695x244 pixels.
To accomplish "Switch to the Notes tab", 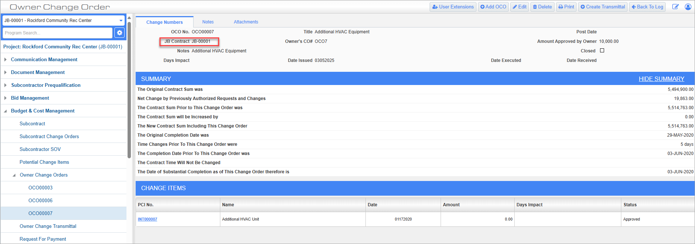I will [208, 22].
